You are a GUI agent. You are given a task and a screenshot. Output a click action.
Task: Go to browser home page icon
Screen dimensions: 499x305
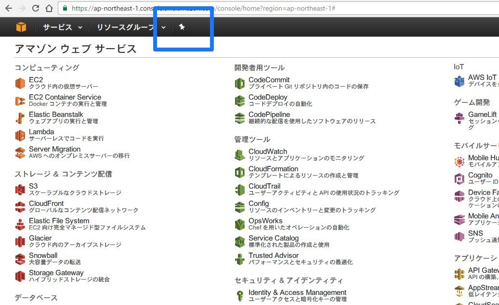coord(49,8)
